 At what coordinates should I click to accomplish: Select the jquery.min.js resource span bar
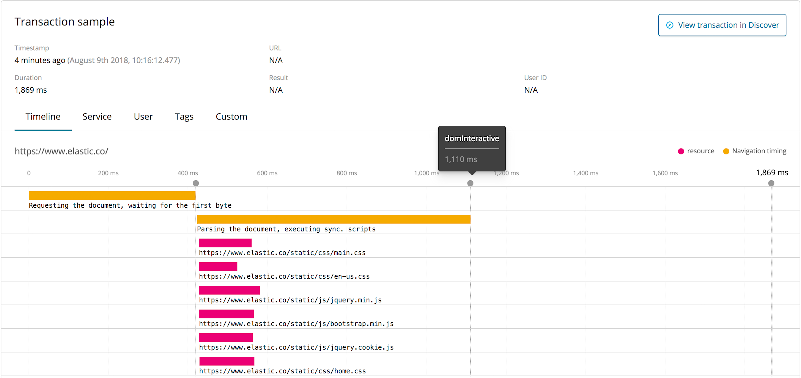pos(229,290)
